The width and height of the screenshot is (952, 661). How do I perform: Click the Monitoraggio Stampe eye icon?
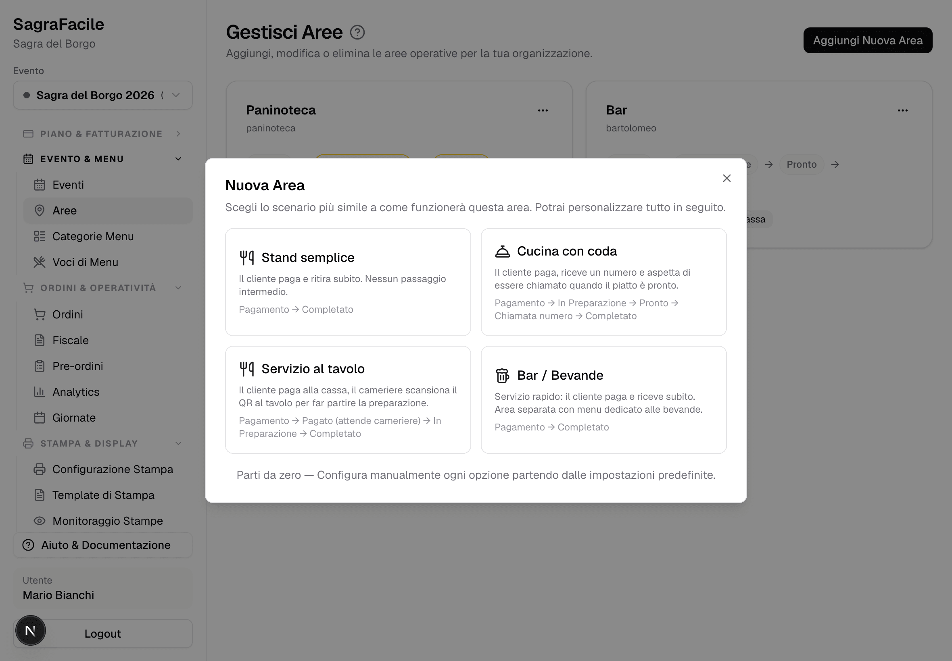[x=40, y=521]
